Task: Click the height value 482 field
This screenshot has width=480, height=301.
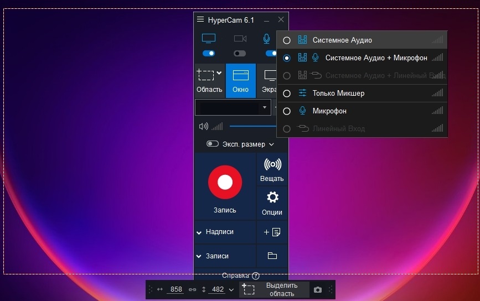Action: click(x=218, y=289)
